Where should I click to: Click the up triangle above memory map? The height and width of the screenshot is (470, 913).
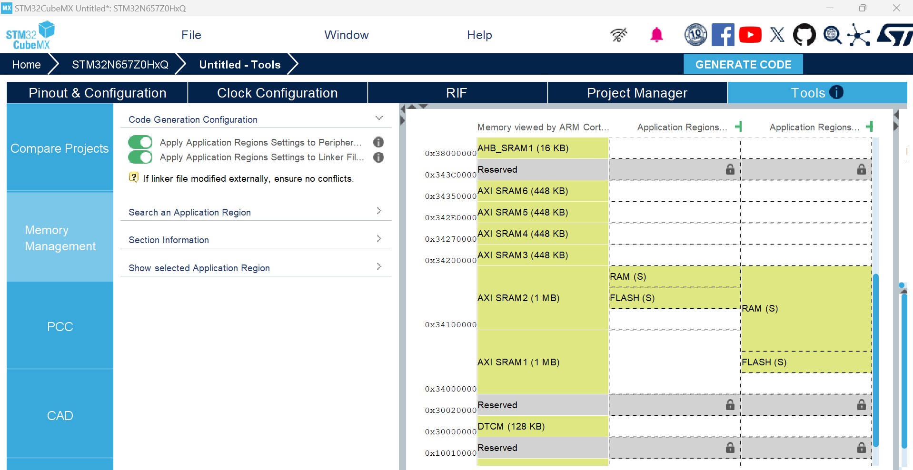tap(412, 107)
